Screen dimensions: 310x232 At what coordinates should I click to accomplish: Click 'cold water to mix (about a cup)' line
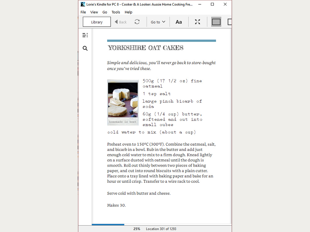pos(152,132)
